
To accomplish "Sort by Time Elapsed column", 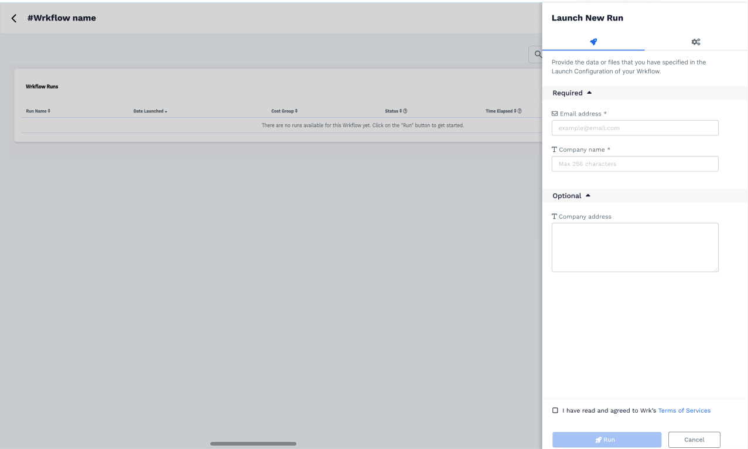I will pyautogui.click(x=501, y=111).
